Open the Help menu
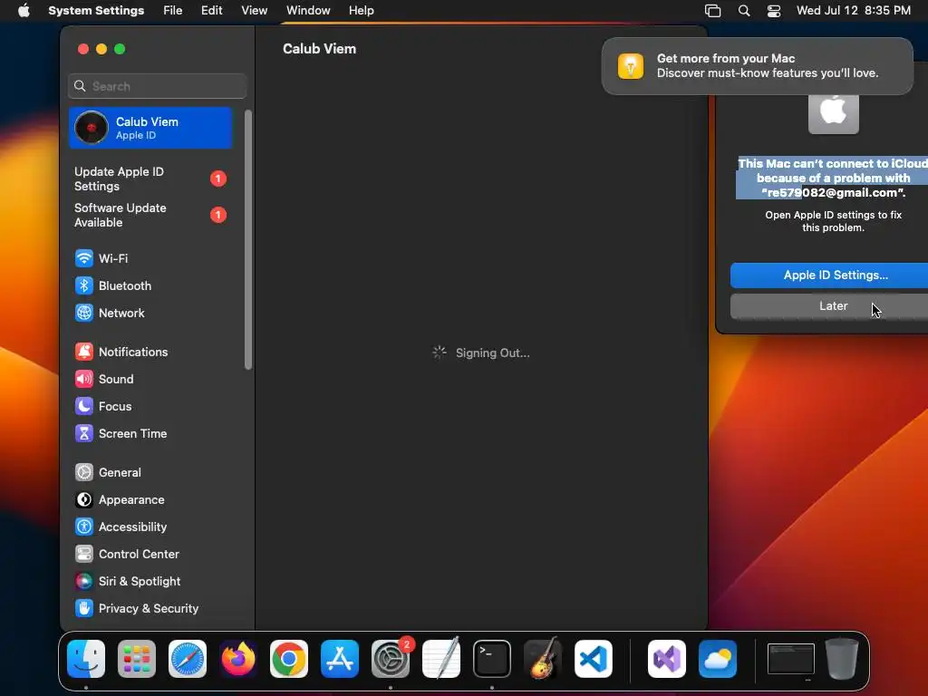The height and width of the screenshot is (696, 928). tap(361, 11)
